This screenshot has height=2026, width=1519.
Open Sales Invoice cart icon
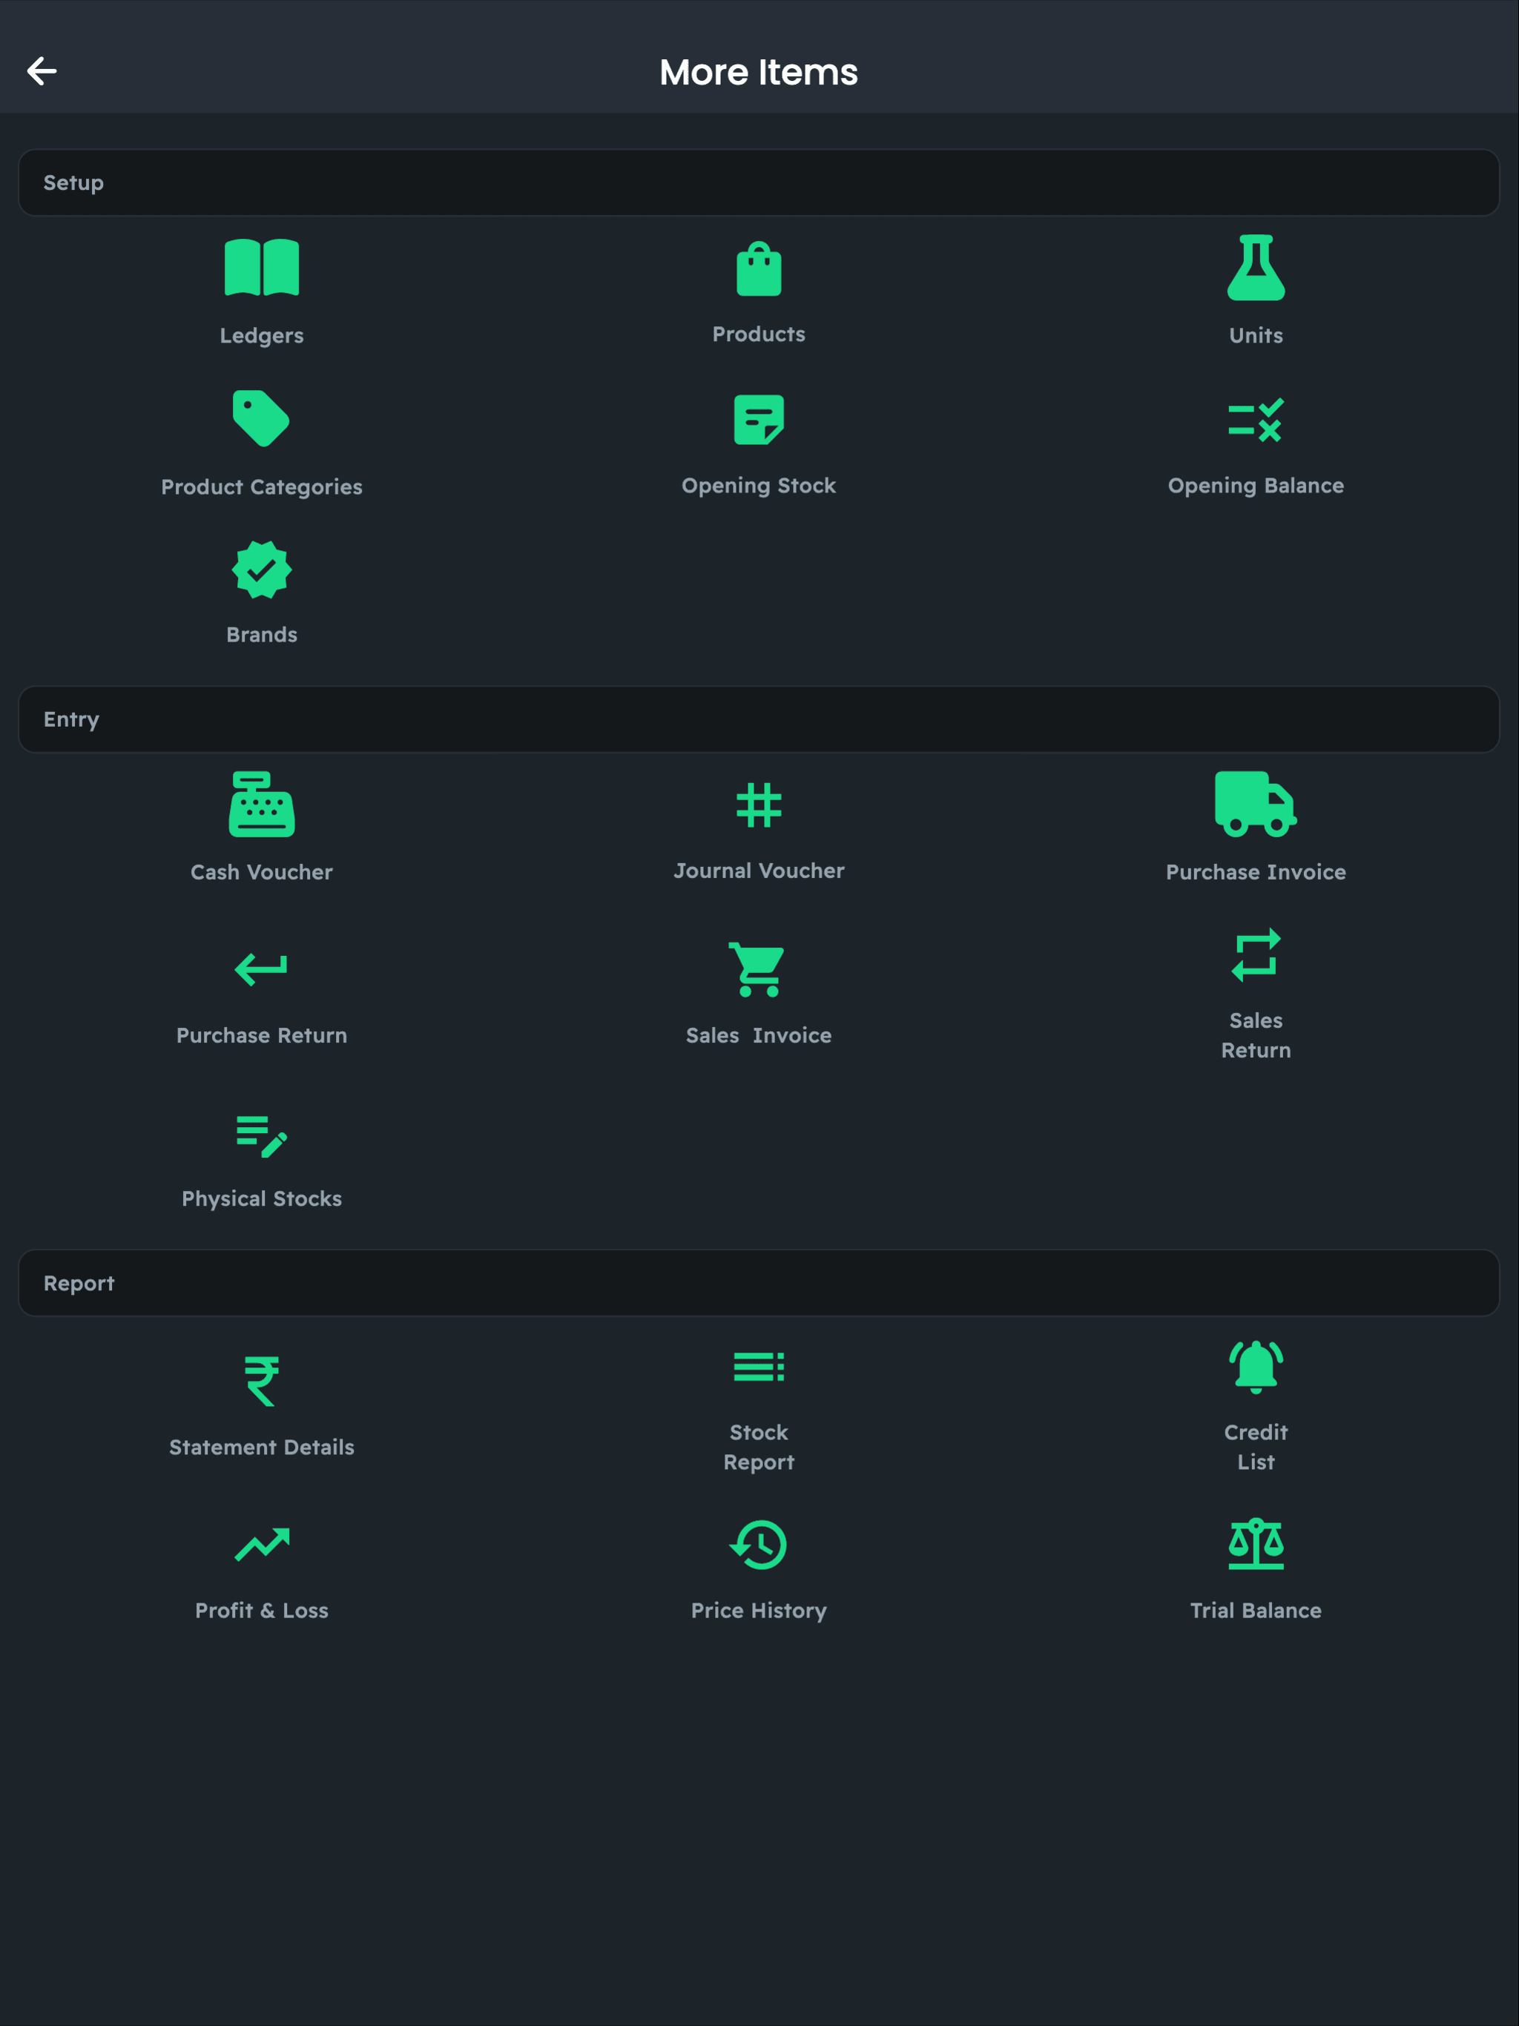pos(758,969)
